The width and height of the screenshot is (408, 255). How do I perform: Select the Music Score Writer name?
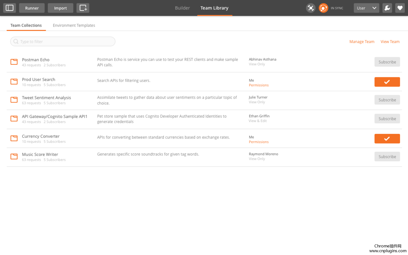click(x=40, y=154)
